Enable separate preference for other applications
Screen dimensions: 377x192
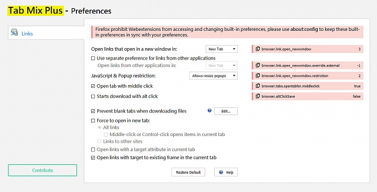pyautogui.click(x=93, y=59)
